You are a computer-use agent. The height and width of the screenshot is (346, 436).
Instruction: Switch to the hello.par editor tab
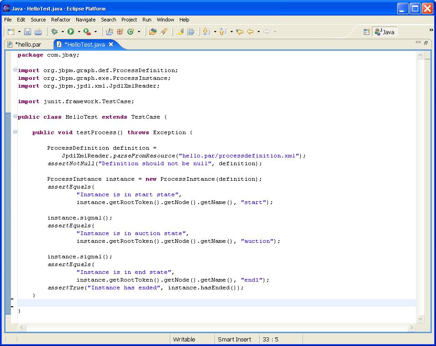pyautogui.click(x=27, y=44)
